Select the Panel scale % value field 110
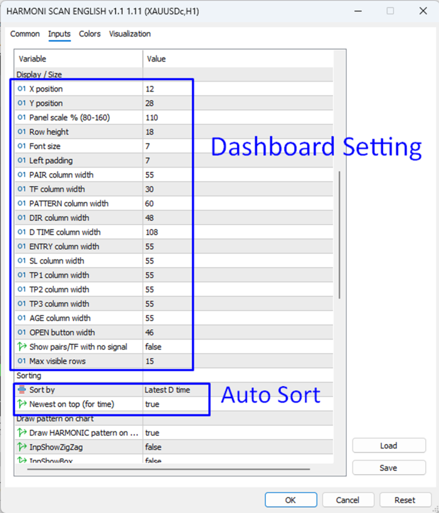 tap(238, 117)
